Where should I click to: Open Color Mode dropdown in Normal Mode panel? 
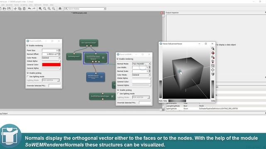tap(141, 75)
